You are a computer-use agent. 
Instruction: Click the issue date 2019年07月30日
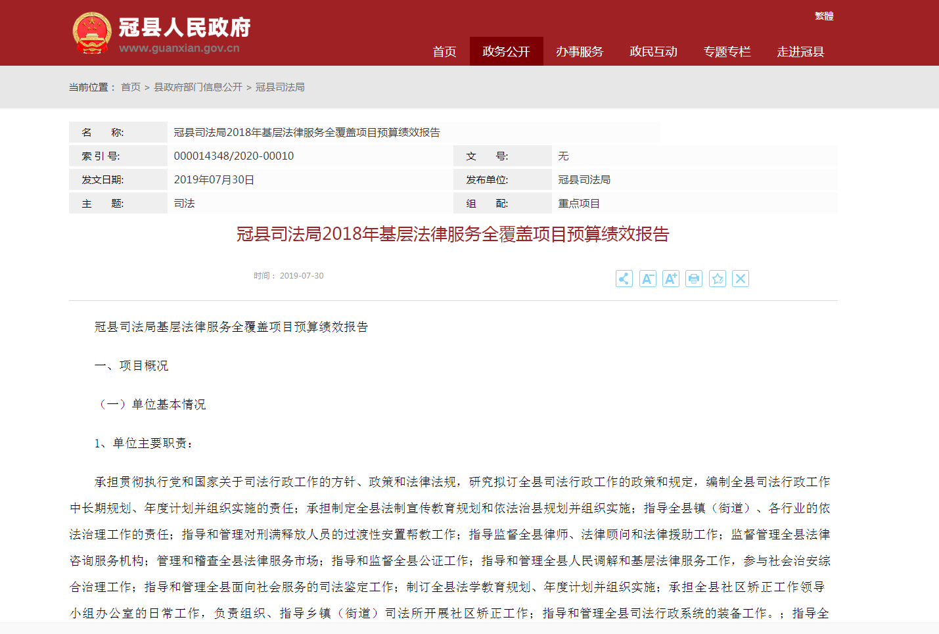click(x=214, y=179)
